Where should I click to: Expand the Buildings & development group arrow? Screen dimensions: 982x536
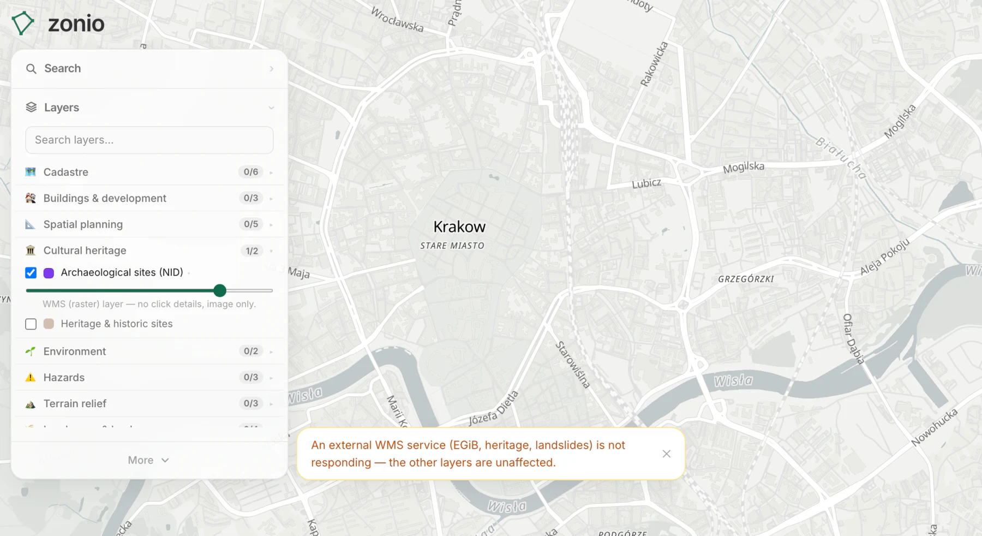tap(271, 199)
